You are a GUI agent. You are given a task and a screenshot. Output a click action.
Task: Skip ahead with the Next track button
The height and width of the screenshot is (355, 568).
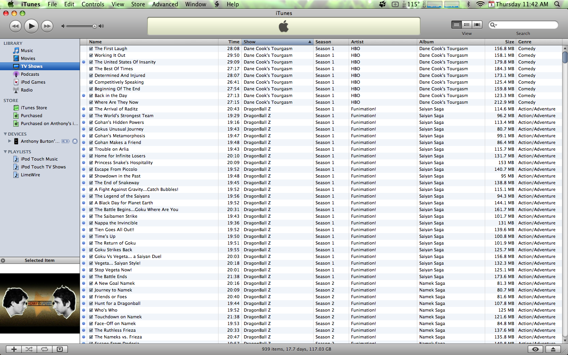click(x=47, y=26)
